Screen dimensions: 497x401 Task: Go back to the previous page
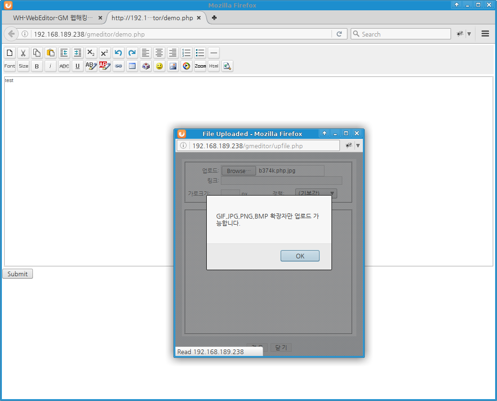pos(11,34)
